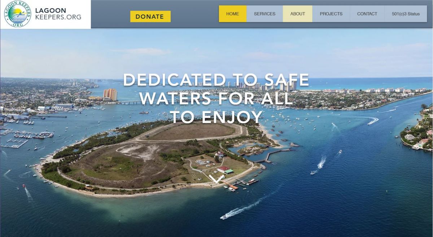The image size is (433, 237).
Task: Click the 'Dedicated to Safe Waters' headline
Action: coord(216,98)
